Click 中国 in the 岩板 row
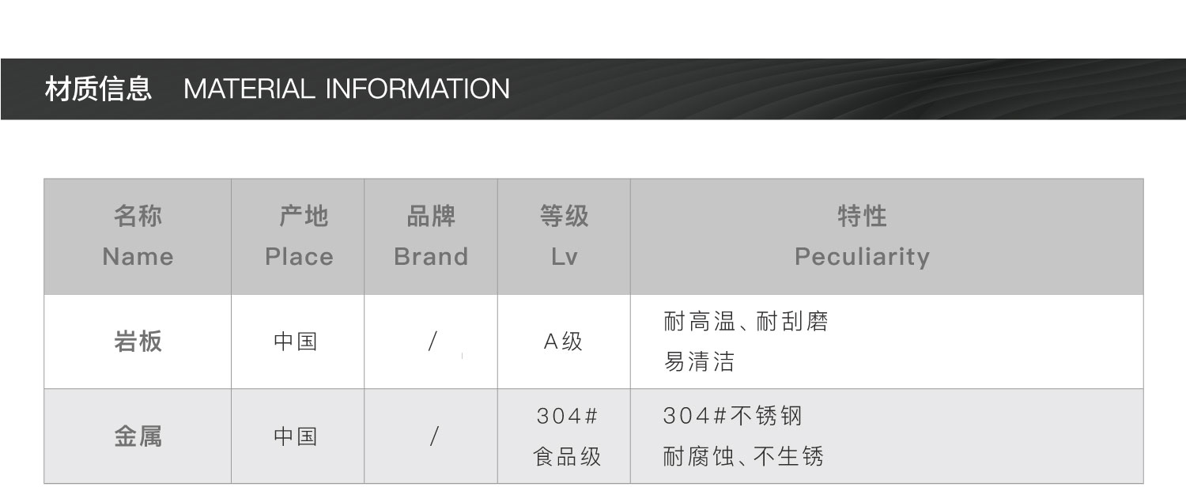The image size is (1186, 487). tap(296, 342)
